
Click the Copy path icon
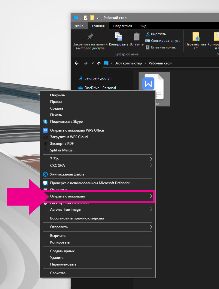[148, 41]
